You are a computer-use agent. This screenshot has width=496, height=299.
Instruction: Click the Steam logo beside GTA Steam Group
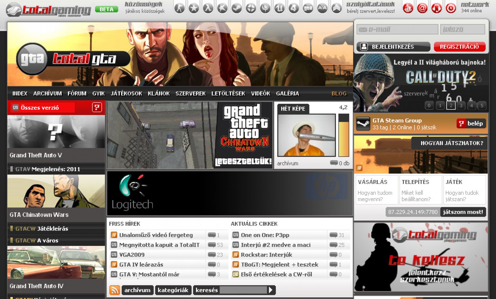363,123
